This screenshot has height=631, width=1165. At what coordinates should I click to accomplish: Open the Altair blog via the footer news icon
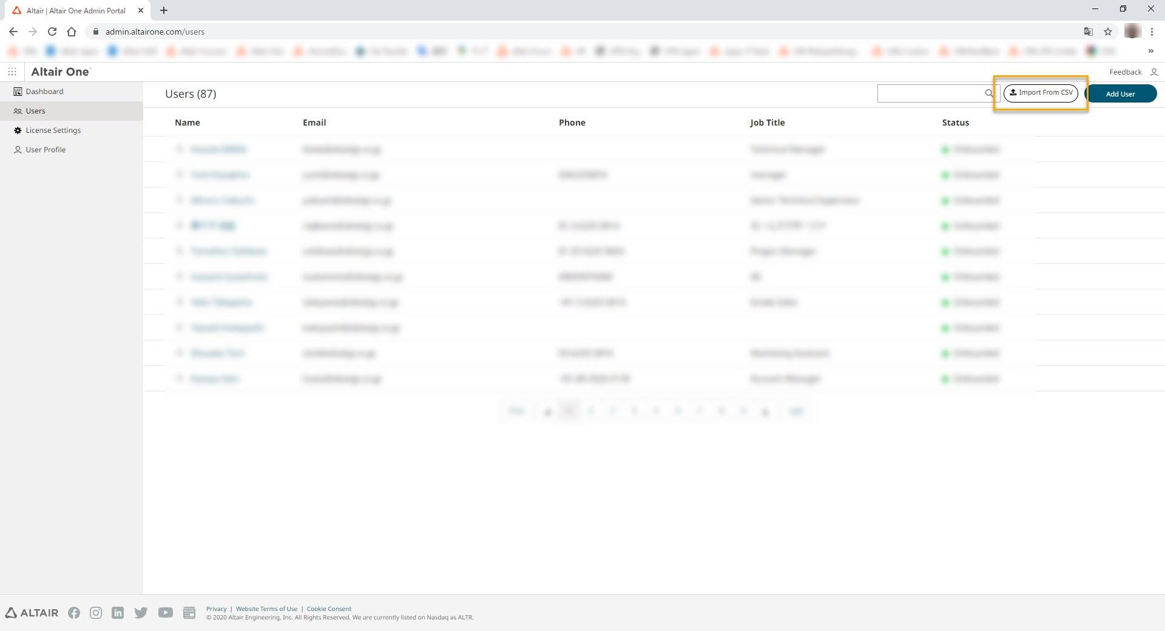point(189,613)
